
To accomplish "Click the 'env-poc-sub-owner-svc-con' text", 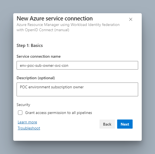I will pyautogui.click(x=44, y=66).
